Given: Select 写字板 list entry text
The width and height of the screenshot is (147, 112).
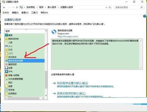Looking at the screenshot, I should [11, 90].
